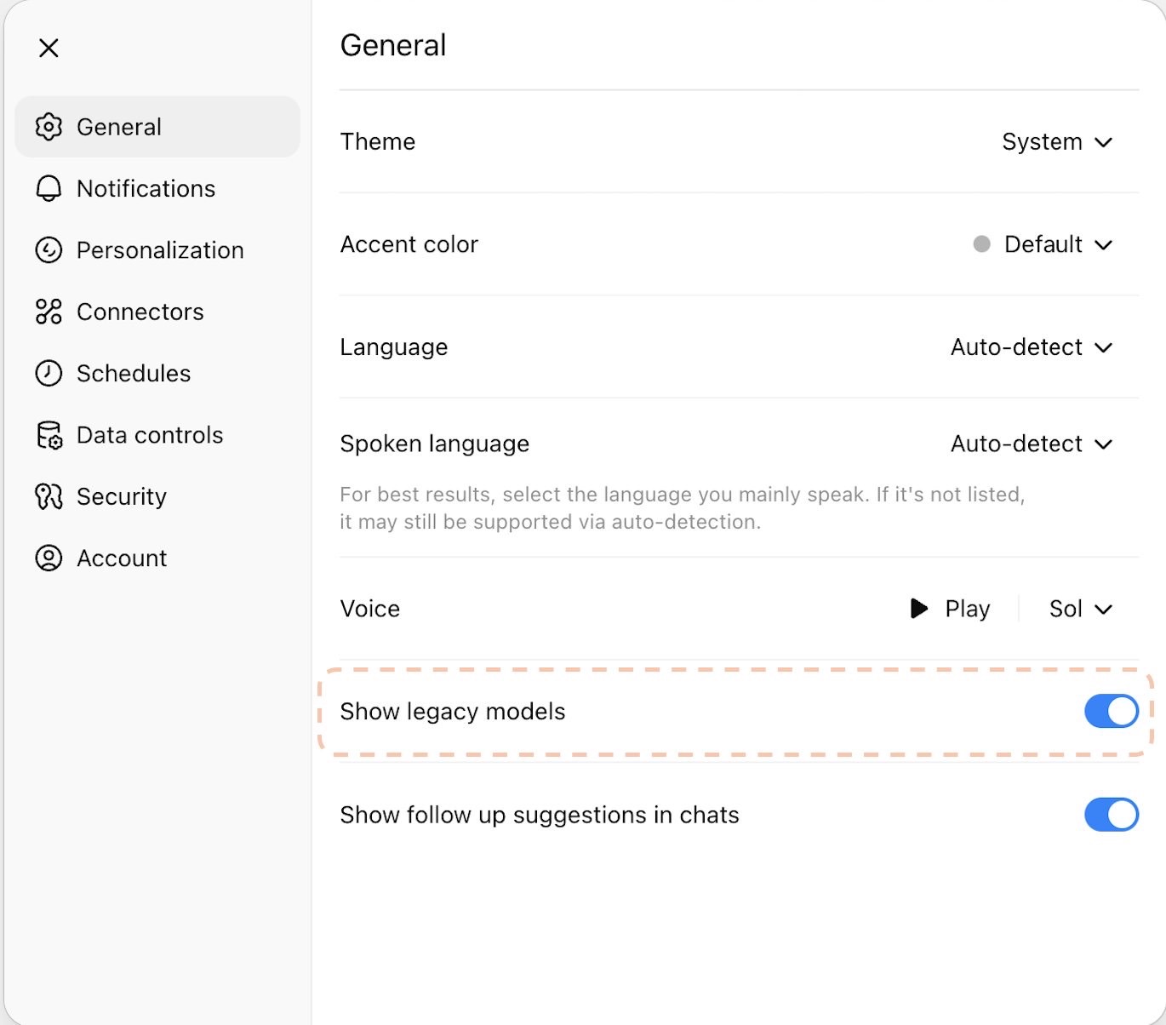
Task: Click the Connectors icon in sidebar
Action: point(49,312)
